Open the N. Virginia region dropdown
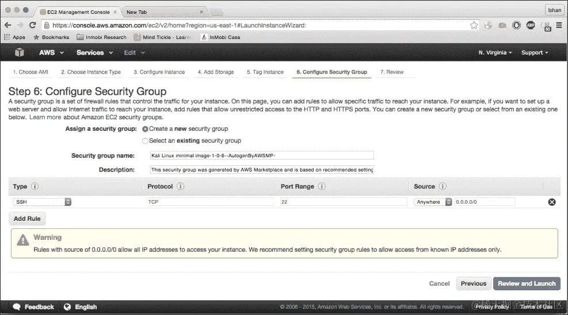Image resolution: width=568 pixels, height=315 pixels. pos(495,52)
